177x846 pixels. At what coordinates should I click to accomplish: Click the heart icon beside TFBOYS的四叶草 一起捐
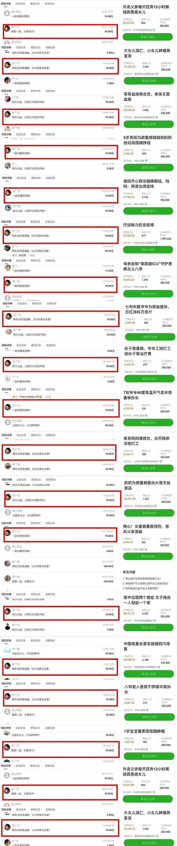coord(13,397)
